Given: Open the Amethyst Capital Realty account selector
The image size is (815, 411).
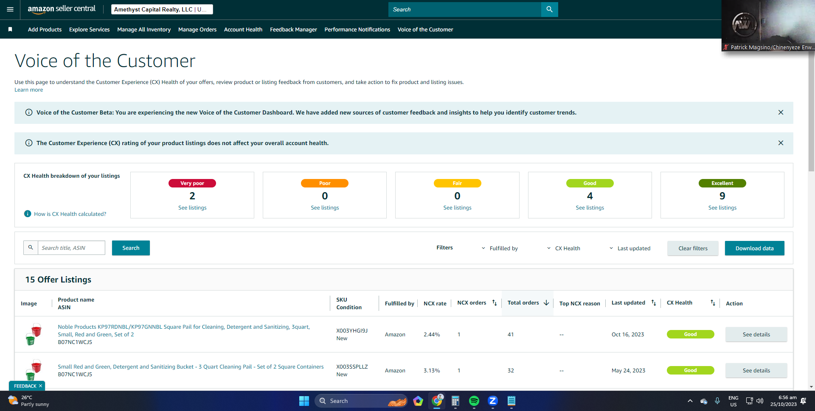Looking at the screenshot, I should point(162,9).
